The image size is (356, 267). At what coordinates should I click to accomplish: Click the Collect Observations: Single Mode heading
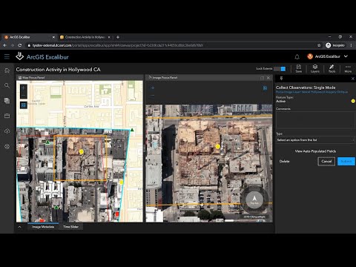coord(306,88)
